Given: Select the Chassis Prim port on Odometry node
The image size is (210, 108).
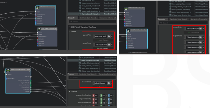Looking at the screenshot, I should click(6, 79).
